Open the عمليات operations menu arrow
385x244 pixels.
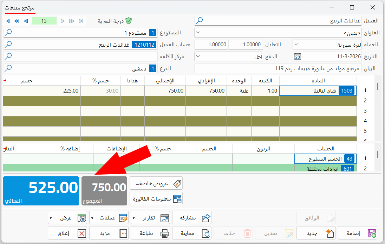click(x=92, y=218)
